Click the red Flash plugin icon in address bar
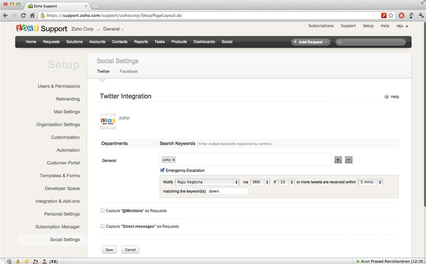 (x=383, y=16)
